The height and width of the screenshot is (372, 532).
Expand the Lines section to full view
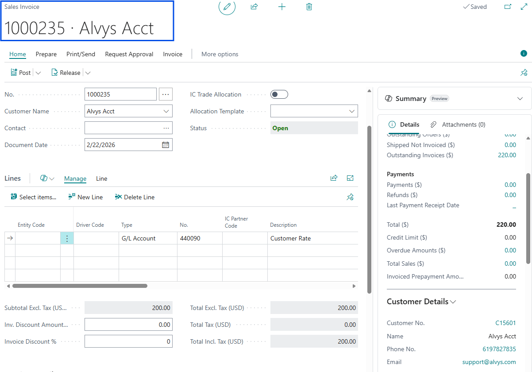350,178
